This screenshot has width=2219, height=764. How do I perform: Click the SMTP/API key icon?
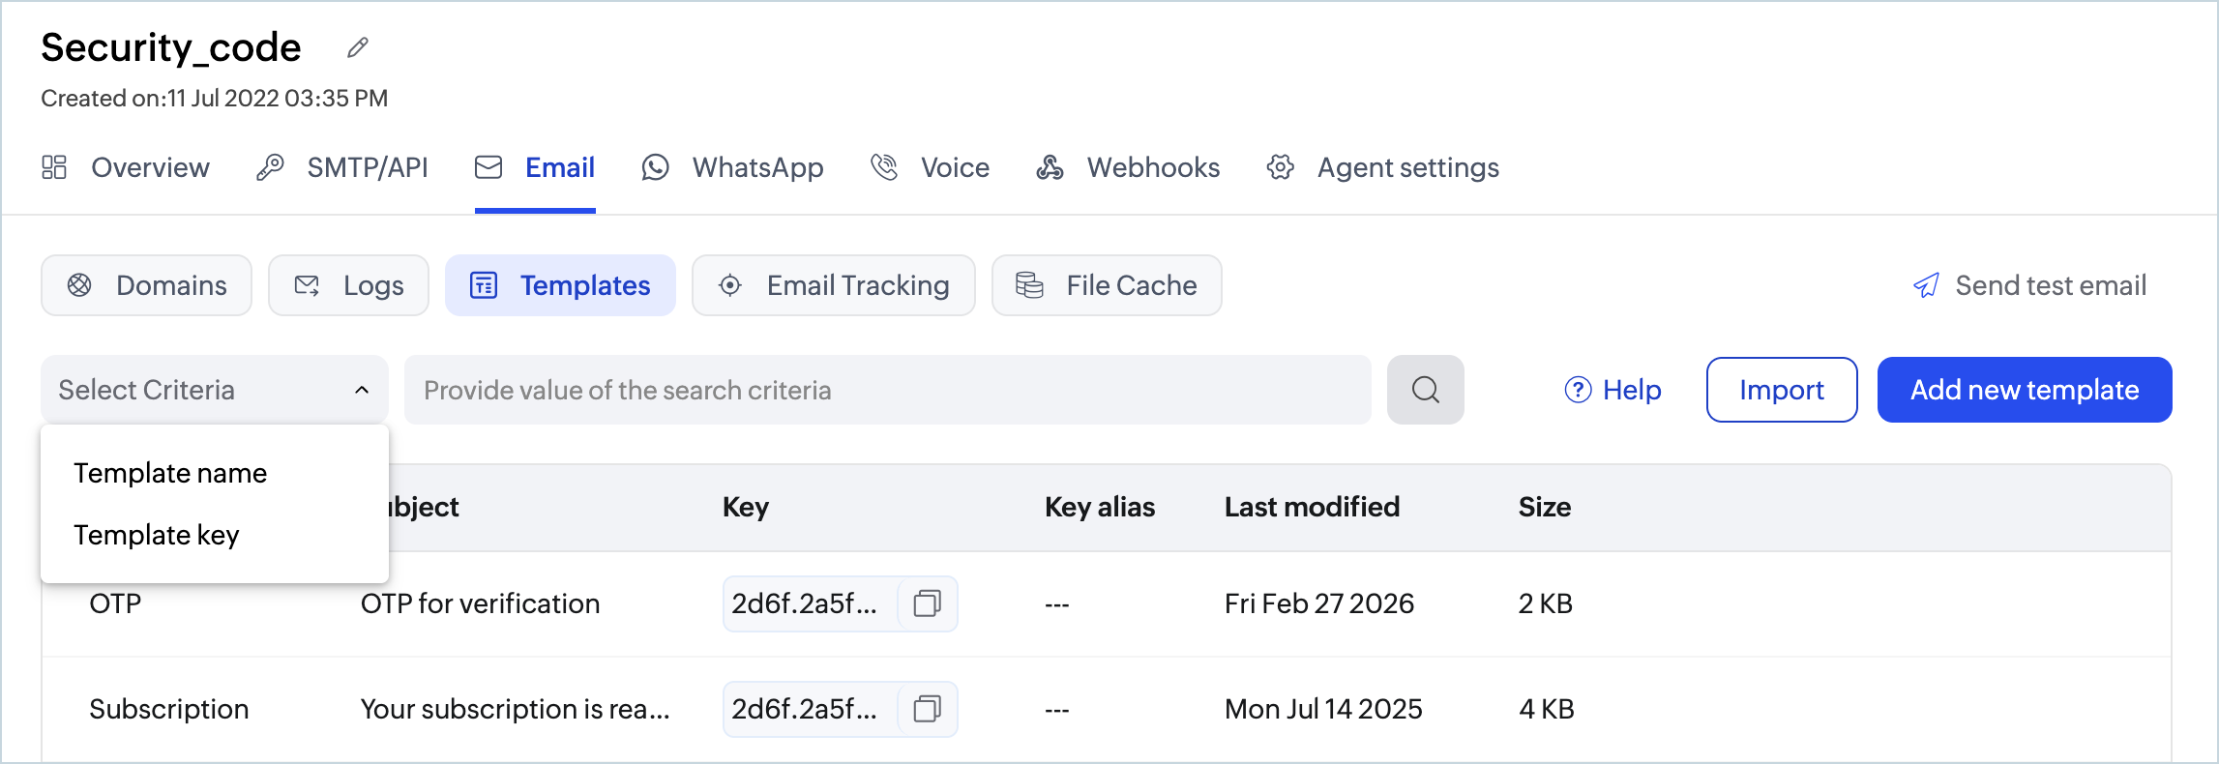pyautogui.click(x=270, y=167)
